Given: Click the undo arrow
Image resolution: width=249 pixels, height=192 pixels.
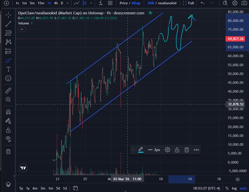Looking at the screenshot, I should point(203,3).
